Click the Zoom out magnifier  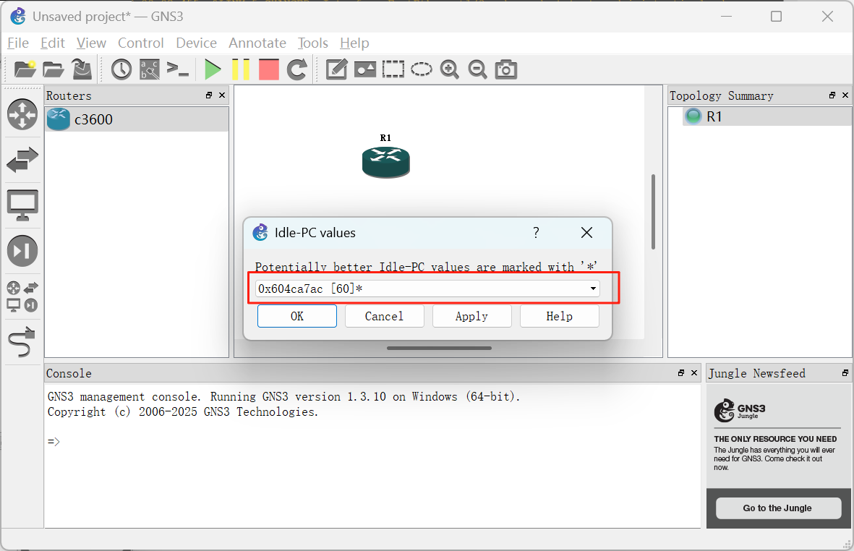click(x=478, y=69)
